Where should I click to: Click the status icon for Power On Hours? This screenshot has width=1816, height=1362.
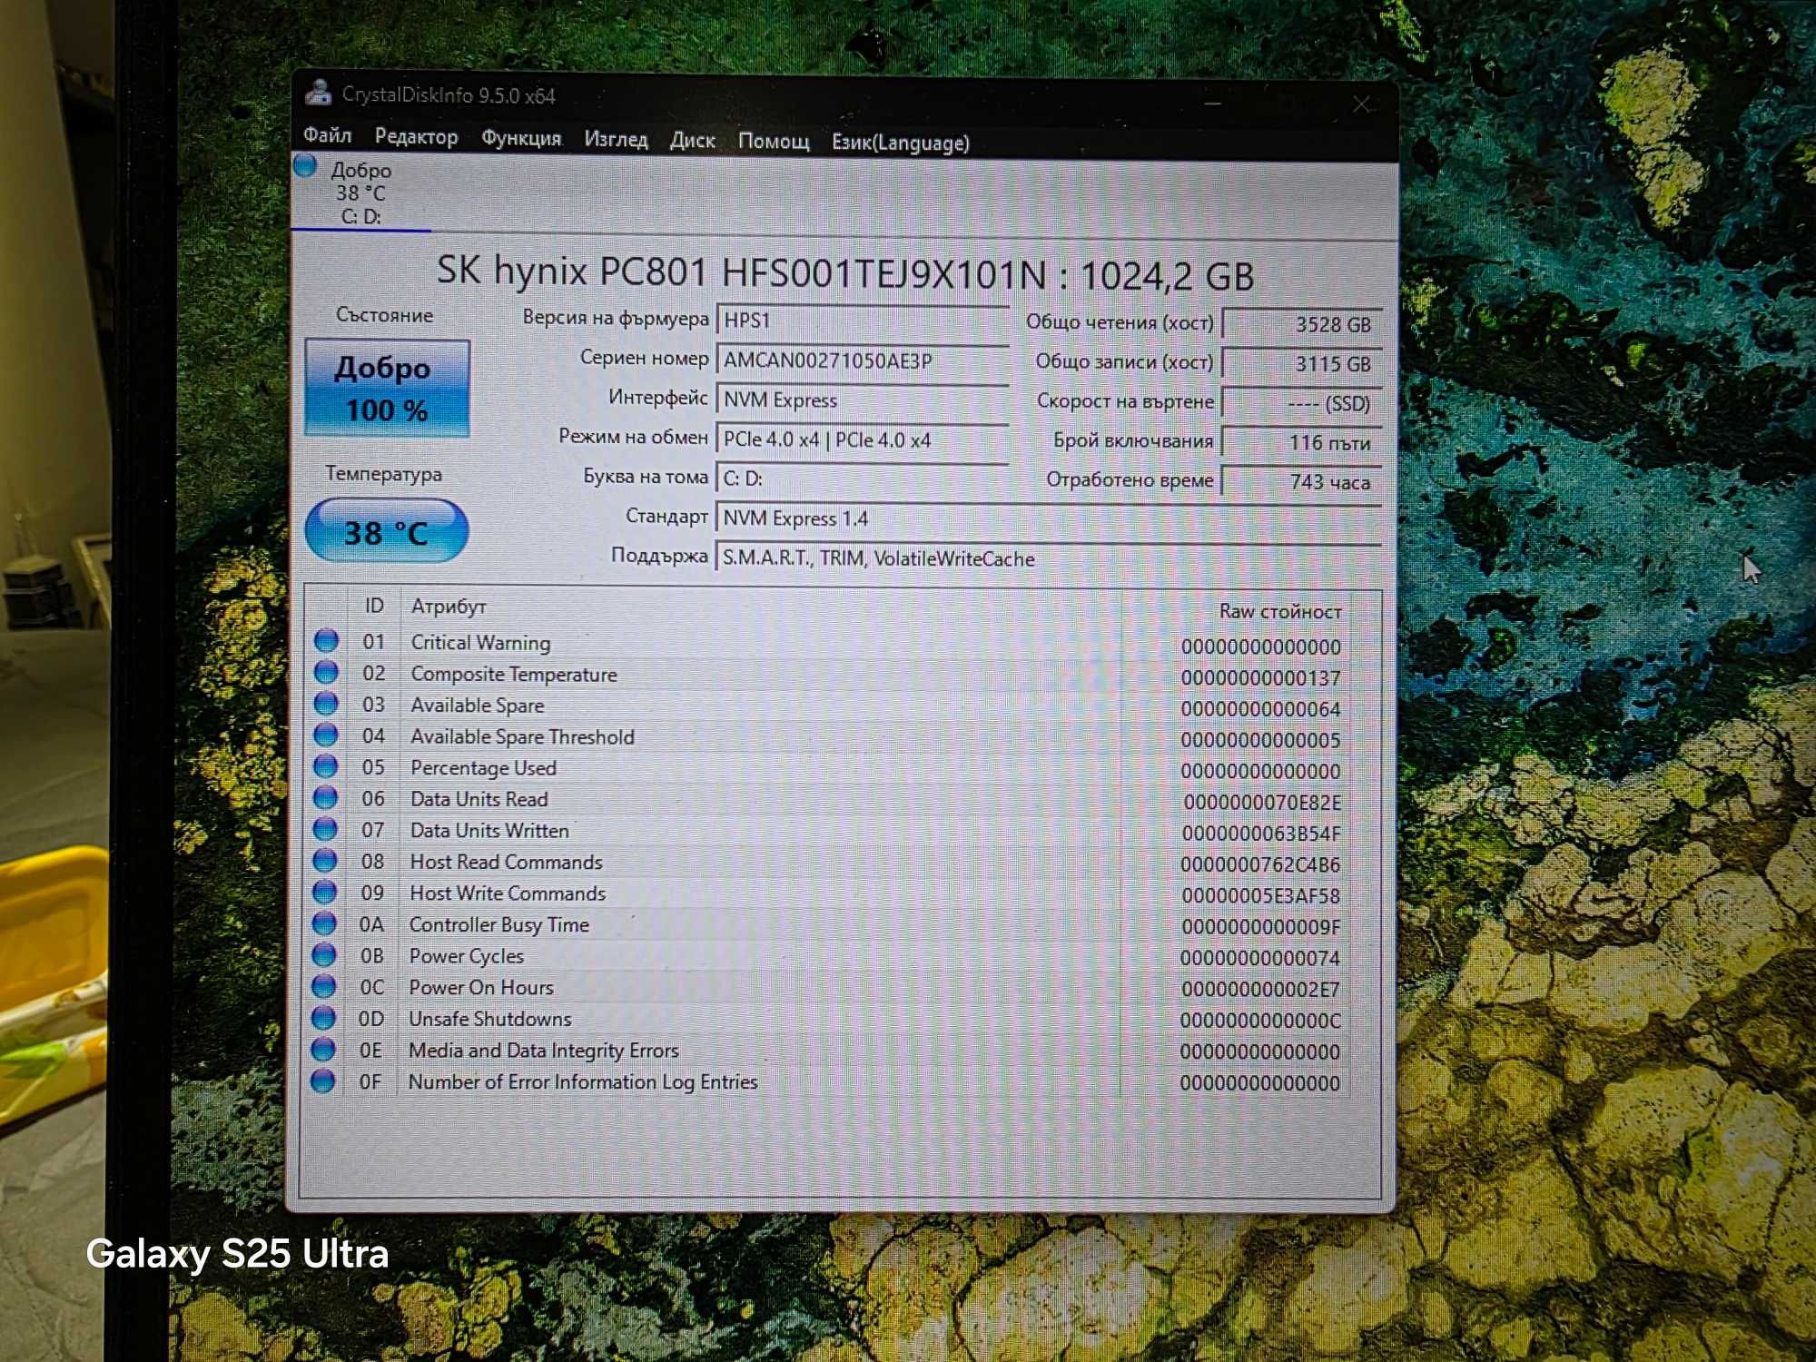pos(323,986)
